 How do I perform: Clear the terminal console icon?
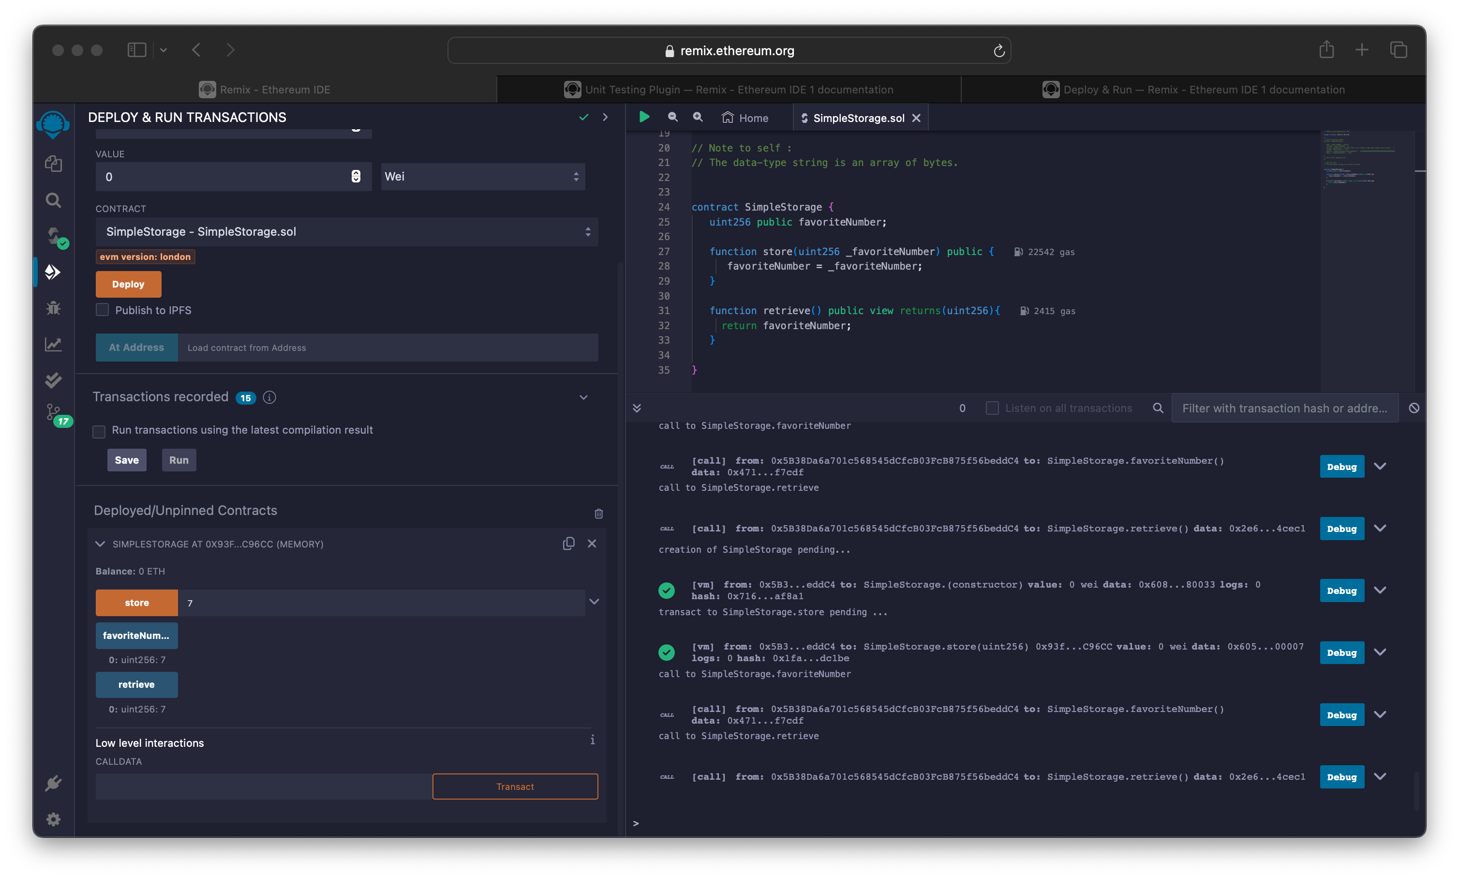(1414, 408)
